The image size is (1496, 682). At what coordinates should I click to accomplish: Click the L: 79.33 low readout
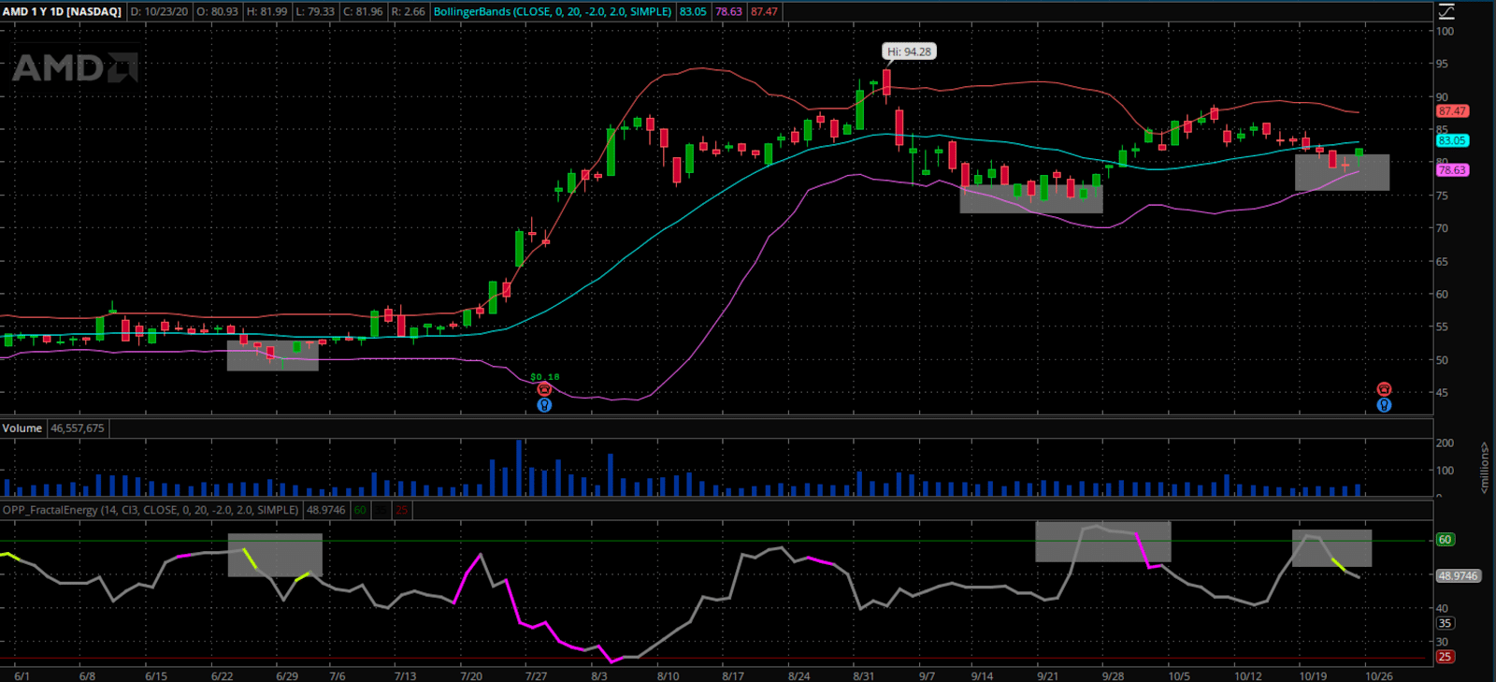click(x=313, y=11)
